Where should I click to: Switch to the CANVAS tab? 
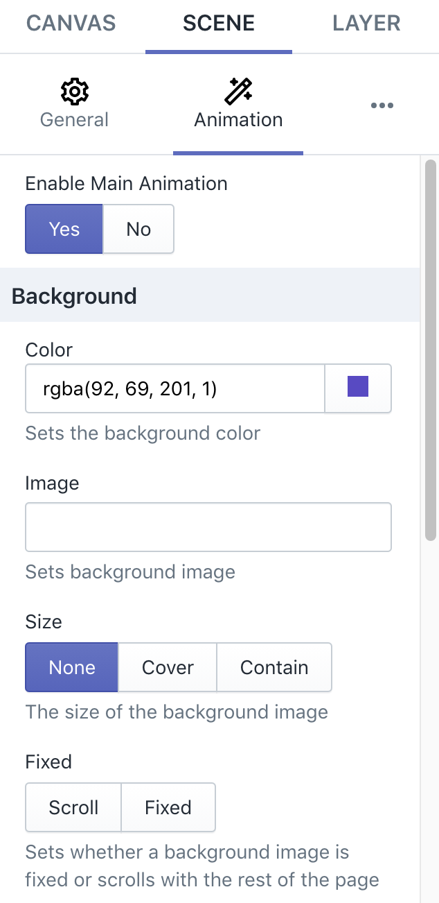pos(71,23)
